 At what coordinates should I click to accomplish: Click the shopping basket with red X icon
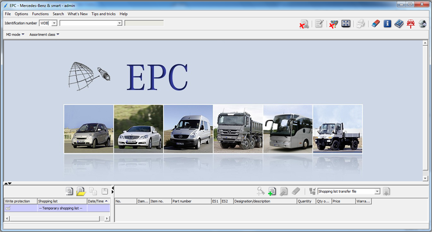pos(334,24)
